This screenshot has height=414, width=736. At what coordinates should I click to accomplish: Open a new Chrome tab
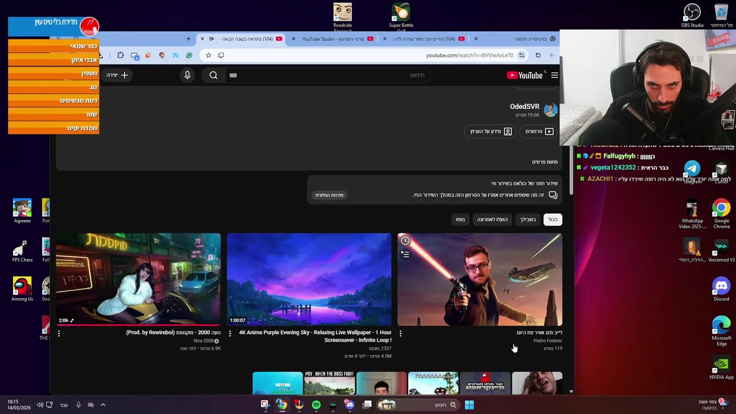[188, 39]
